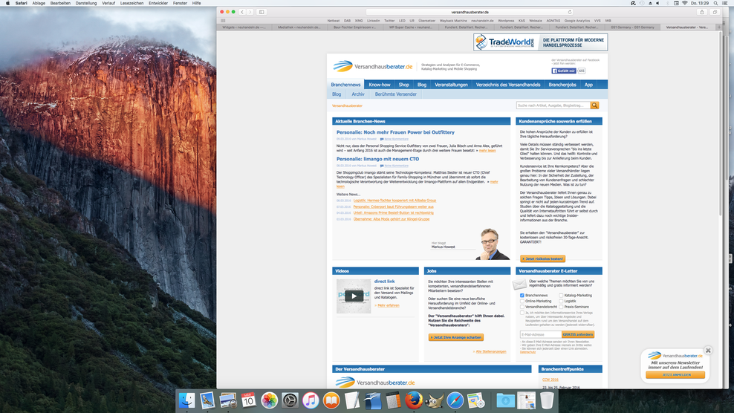This screenshot has width=734, height=413.
Task: Open the Calendar app in Dock
Action: (x=249, y=400)
